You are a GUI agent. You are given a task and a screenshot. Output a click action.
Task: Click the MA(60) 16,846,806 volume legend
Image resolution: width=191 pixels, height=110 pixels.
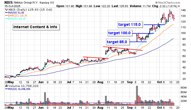click(x=19, y=89)
